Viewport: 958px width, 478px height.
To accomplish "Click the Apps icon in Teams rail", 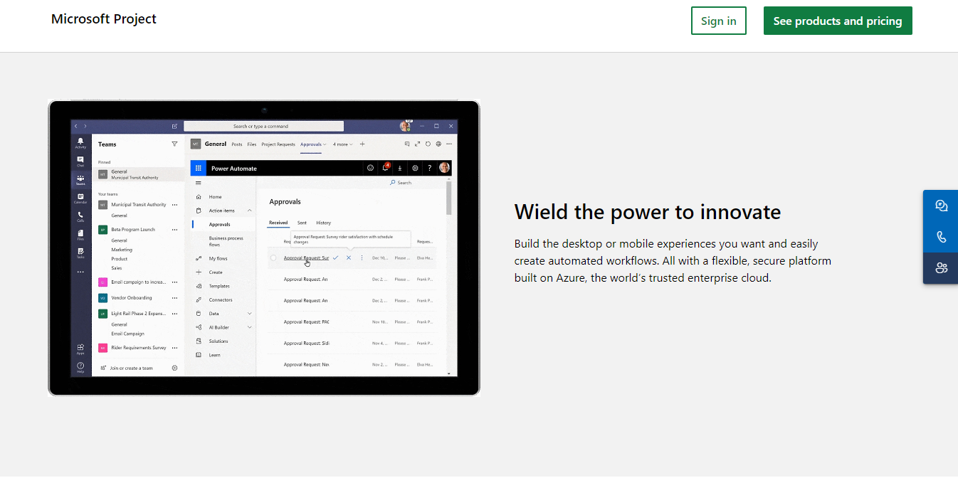I will point(80,349).
